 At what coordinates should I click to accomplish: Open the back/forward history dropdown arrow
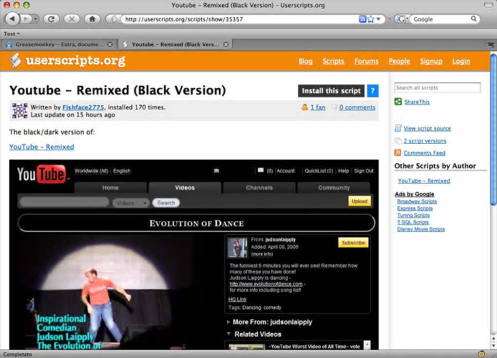pos(36,19)
